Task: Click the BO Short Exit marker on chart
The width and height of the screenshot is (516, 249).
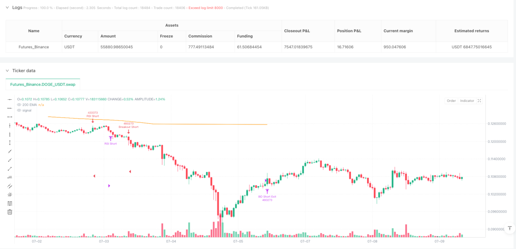Action: 267,196
